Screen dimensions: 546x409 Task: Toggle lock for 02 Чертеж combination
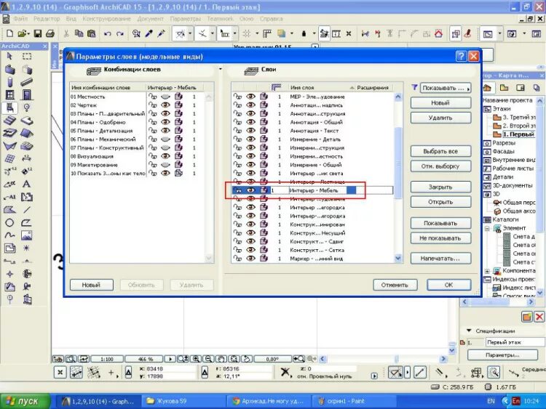(x=153, y=105)
